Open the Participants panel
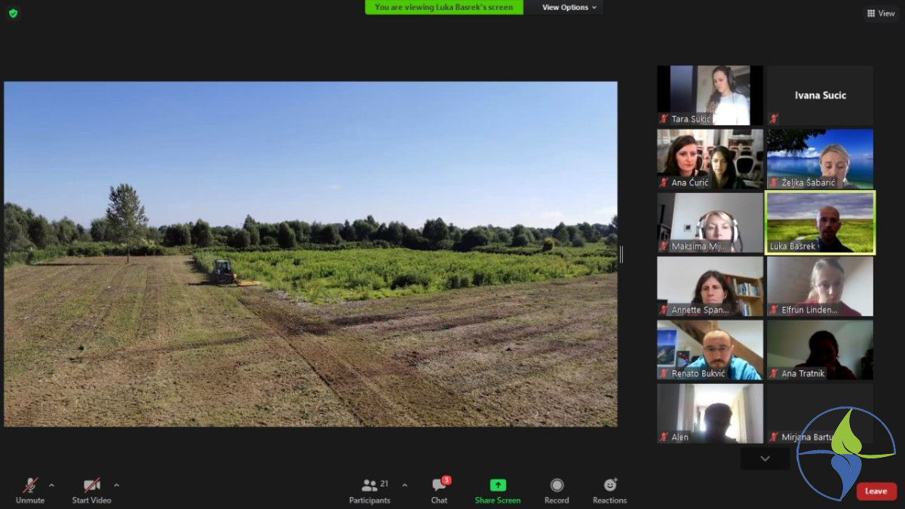Image resolution: width=905 pixels, height=509 pixels. pos(370,489)
